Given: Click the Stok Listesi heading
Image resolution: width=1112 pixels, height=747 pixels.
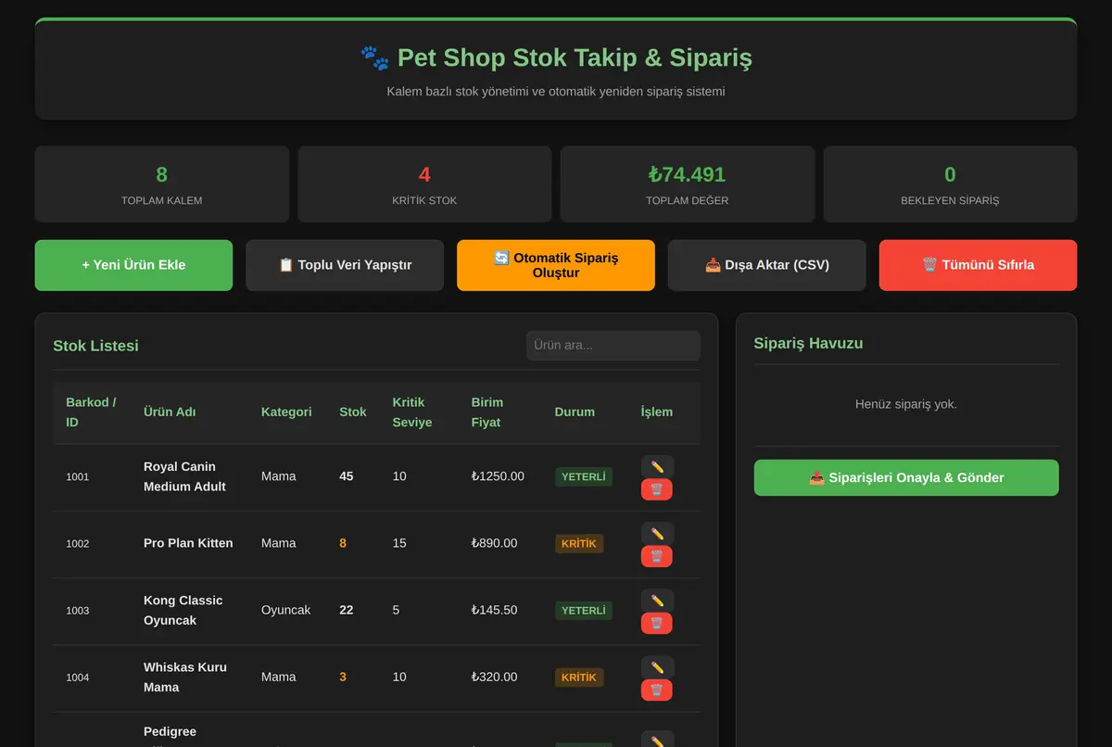Looking at the screenshot, I should (x=95, y=346).
